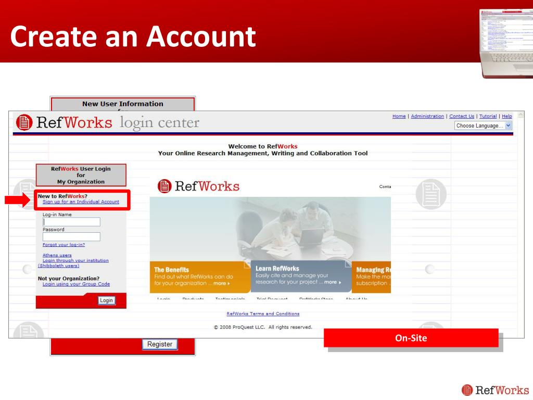Screen dimensions: 533x400
Task: Open RefWorks Terms and Conditions link
Action: [x=263, y=314]
